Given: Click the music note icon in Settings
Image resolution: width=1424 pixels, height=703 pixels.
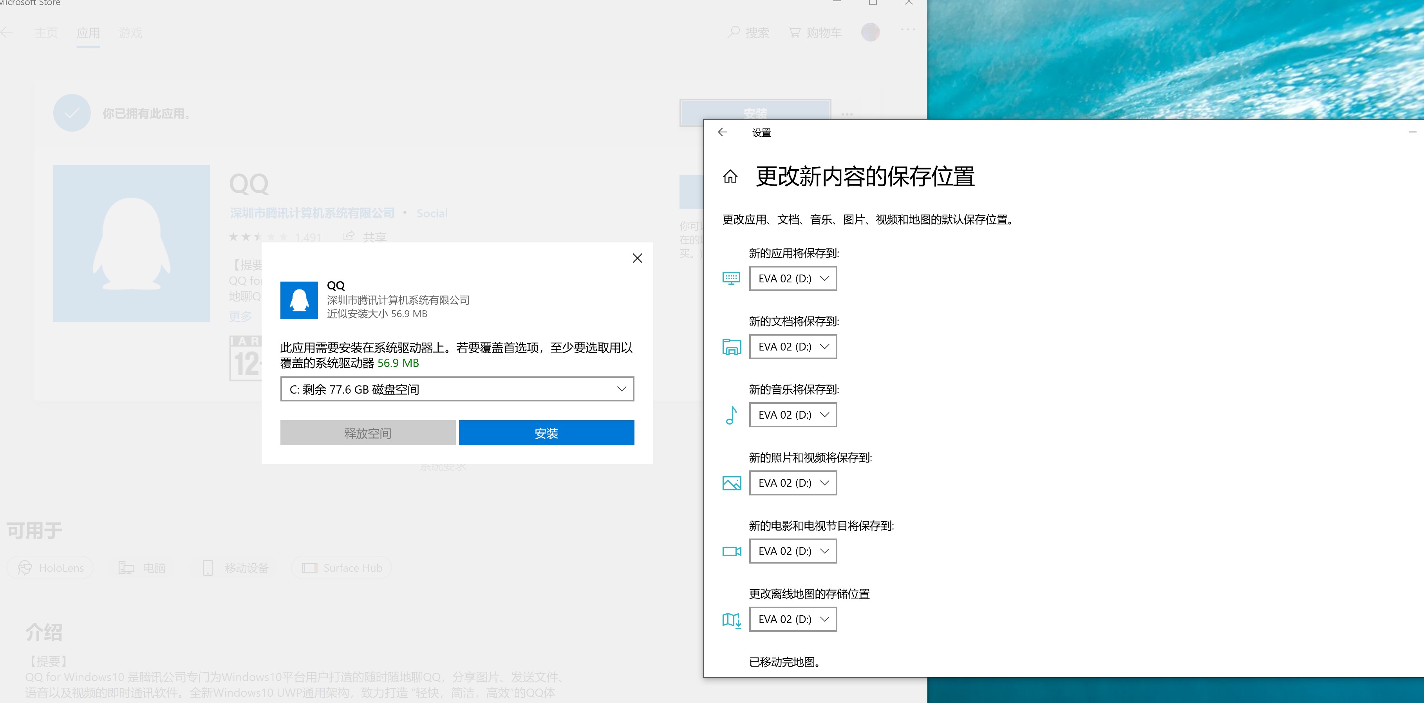Looking at the screenshot, I should (x=731, y=415).
